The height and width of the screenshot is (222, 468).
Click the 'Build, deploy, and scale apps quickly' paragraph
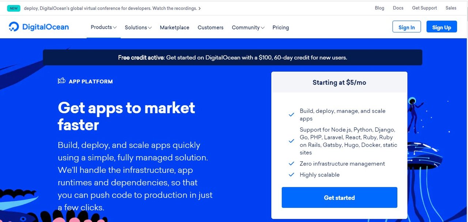tap(135, 176)
